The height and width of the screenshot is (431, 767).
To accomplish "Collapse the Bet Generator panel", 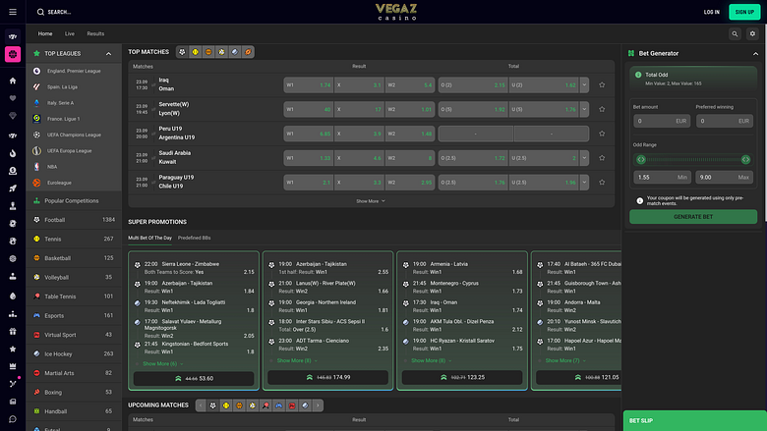I will pyautogui.click(x=755, y=54).
